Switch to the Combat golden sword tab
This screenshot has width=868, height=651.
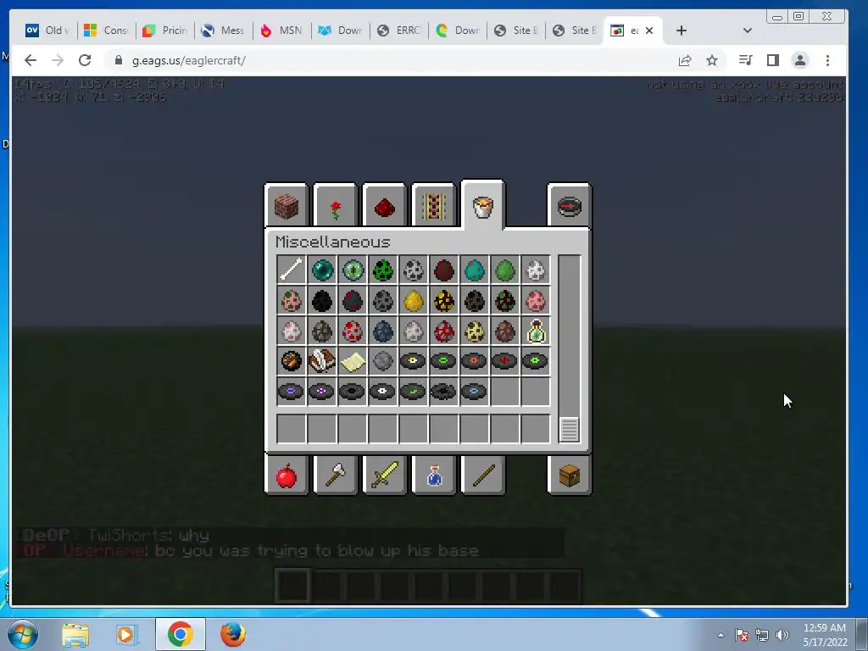tap(384, 475)
